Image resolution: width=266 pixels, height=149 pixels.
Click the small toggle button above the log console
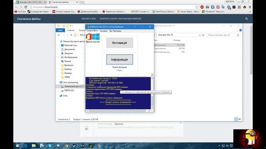point(152,74)
